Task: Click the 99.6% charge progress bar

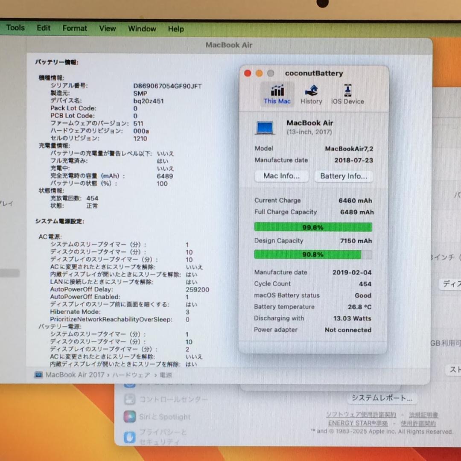Action: click(x=313, y=227)
